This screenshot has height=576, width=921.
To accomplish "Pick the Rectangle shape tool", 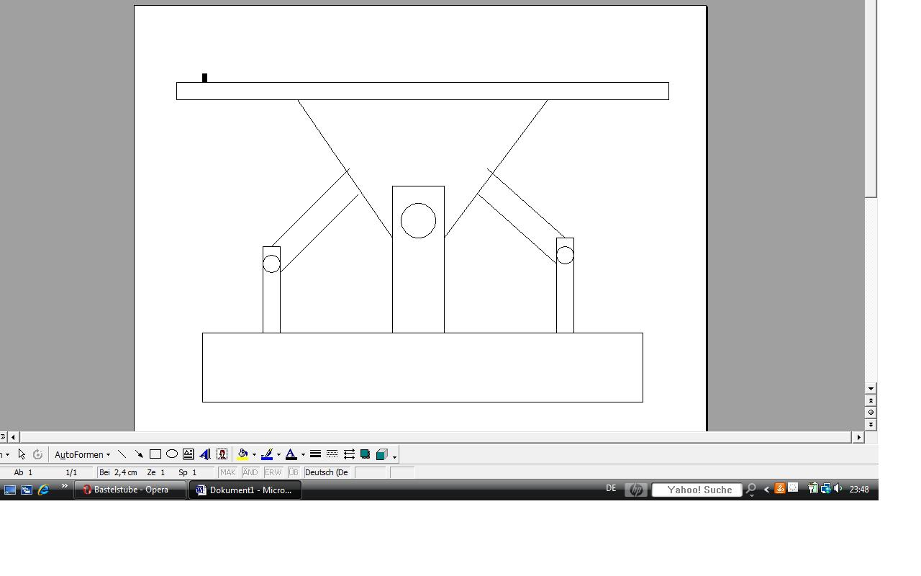I will coord(155,454).
